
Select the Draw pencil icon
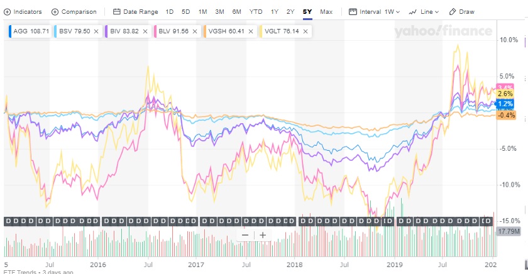[x=452, y=12]
